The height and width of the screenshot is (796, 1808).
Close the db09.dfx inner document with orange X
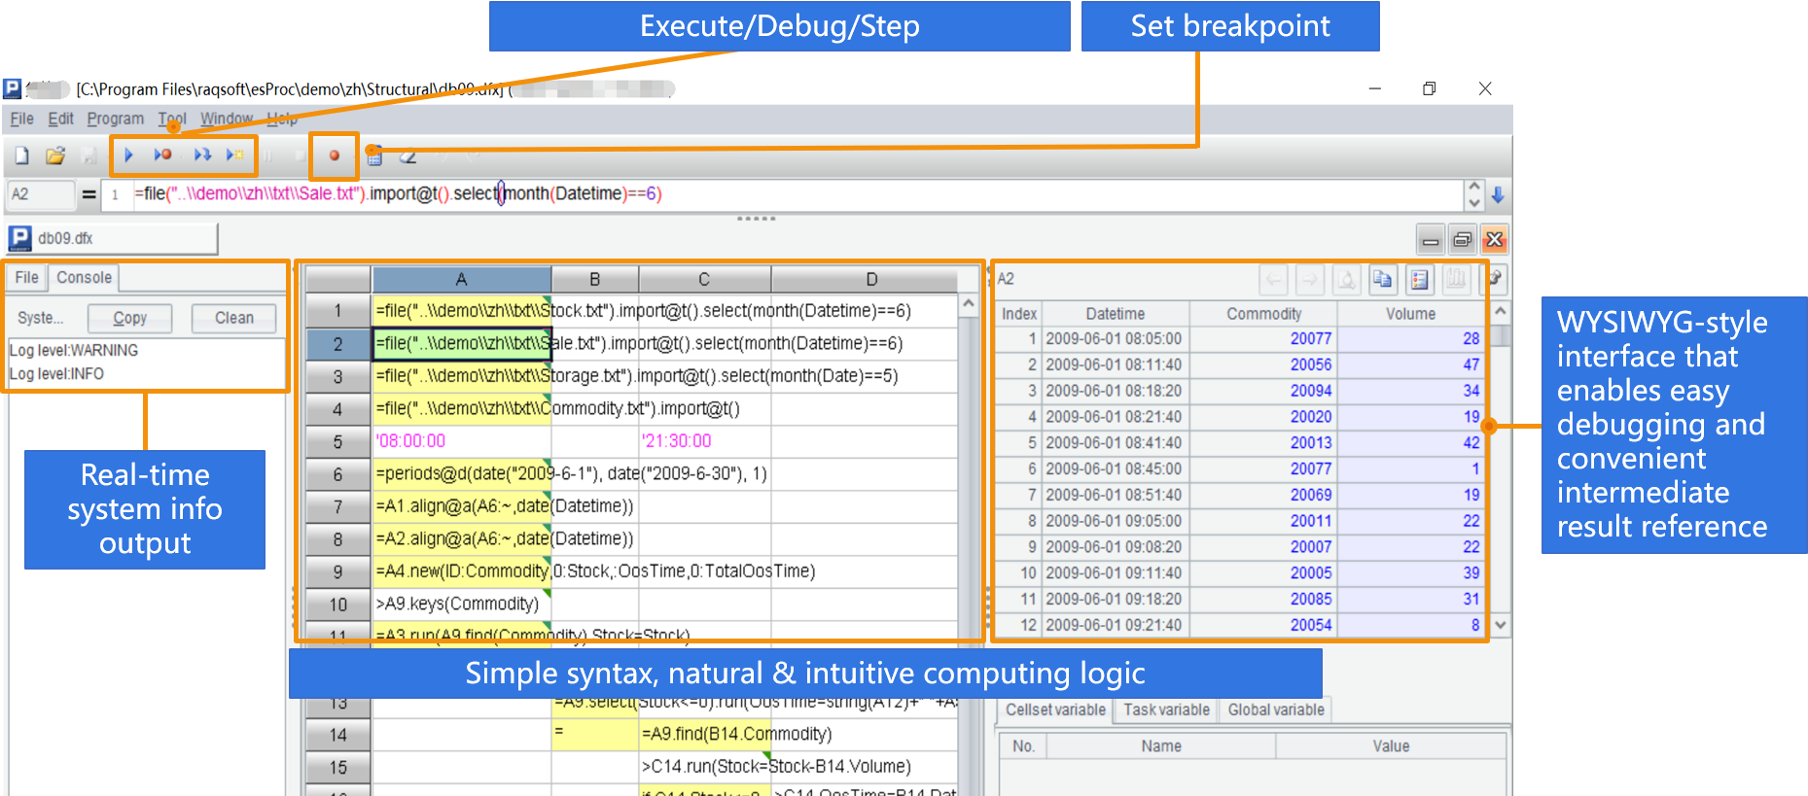click(1495, 239)
